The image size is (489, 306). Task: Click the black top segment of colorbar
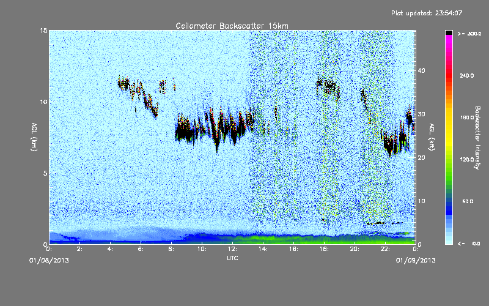(x=449, y=33)
